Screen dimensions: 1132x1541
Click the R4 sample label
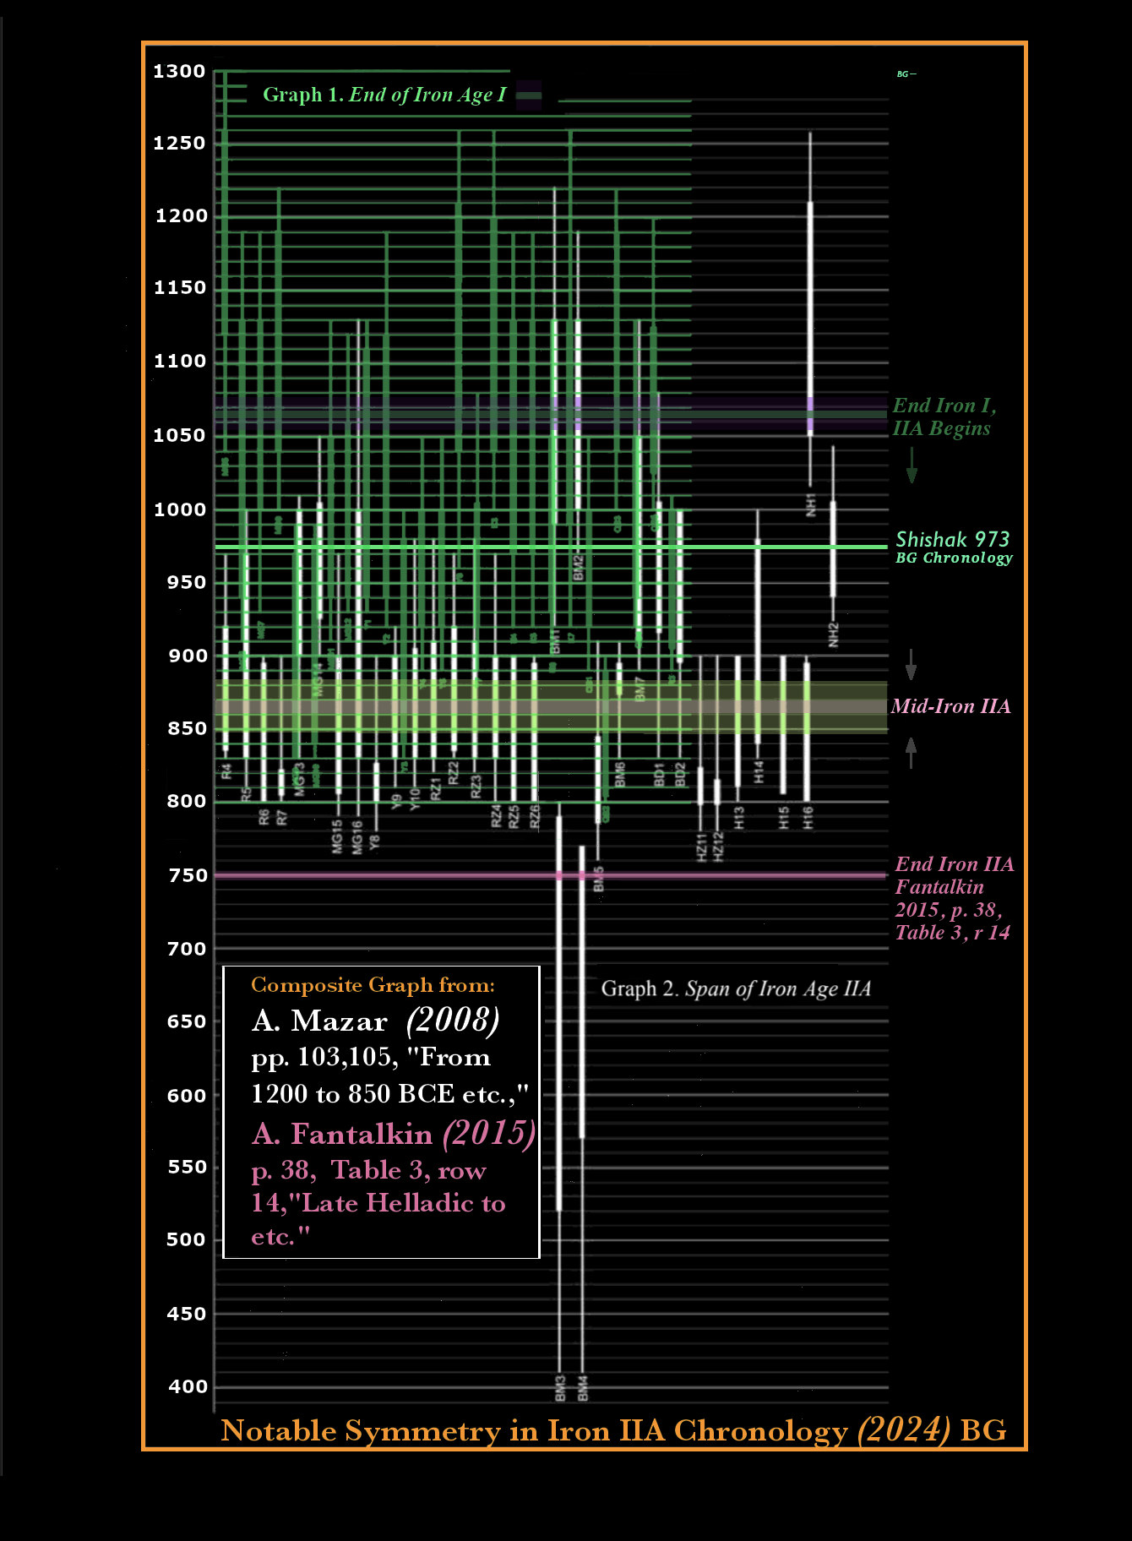tap(226, 771)
